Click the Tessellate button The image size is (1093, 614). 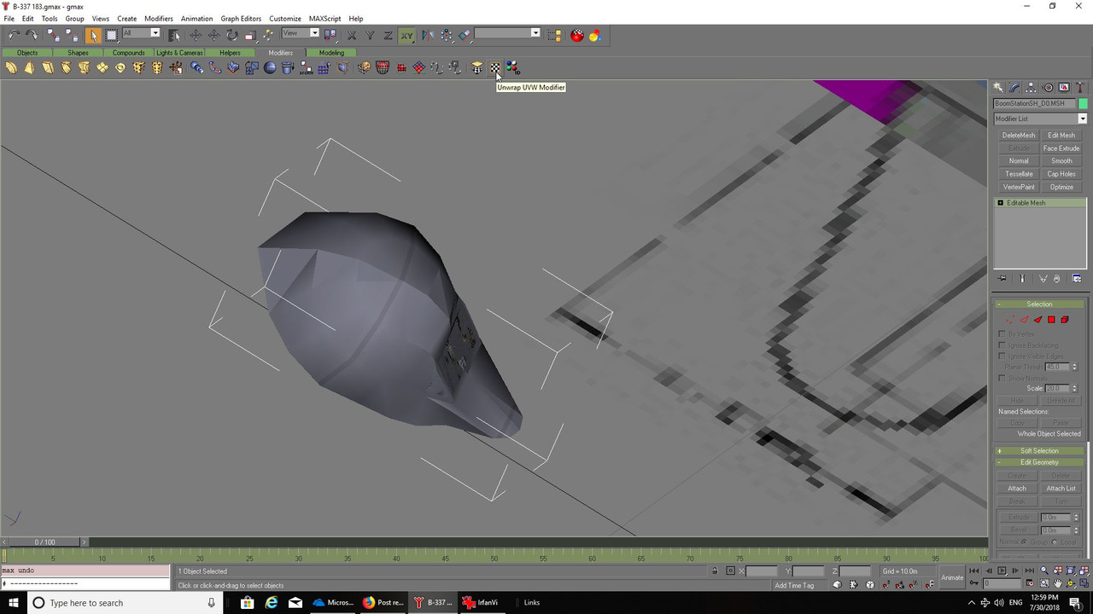tap(1019, 174)
